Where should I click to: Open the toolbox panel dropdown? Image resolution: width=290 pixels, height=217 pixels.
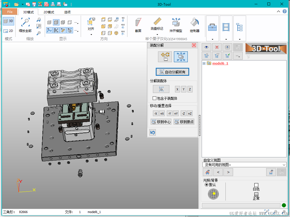pos(212,29)
